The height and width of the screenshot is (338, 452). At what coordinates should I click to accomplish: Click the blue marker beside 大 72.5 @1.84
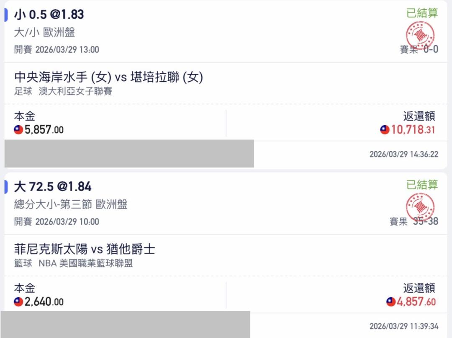[6, 186]
